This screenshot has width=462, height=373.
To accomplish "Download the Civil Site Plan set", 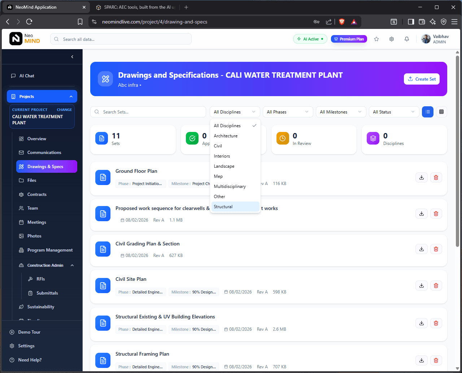I will (422, 286).
